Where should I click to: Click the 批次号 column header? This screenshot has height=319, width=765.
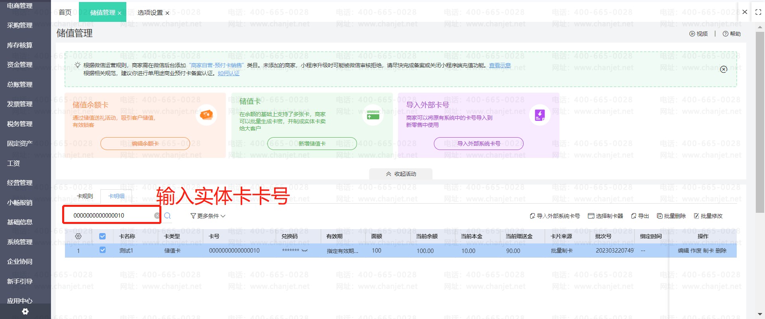(603, 236)
